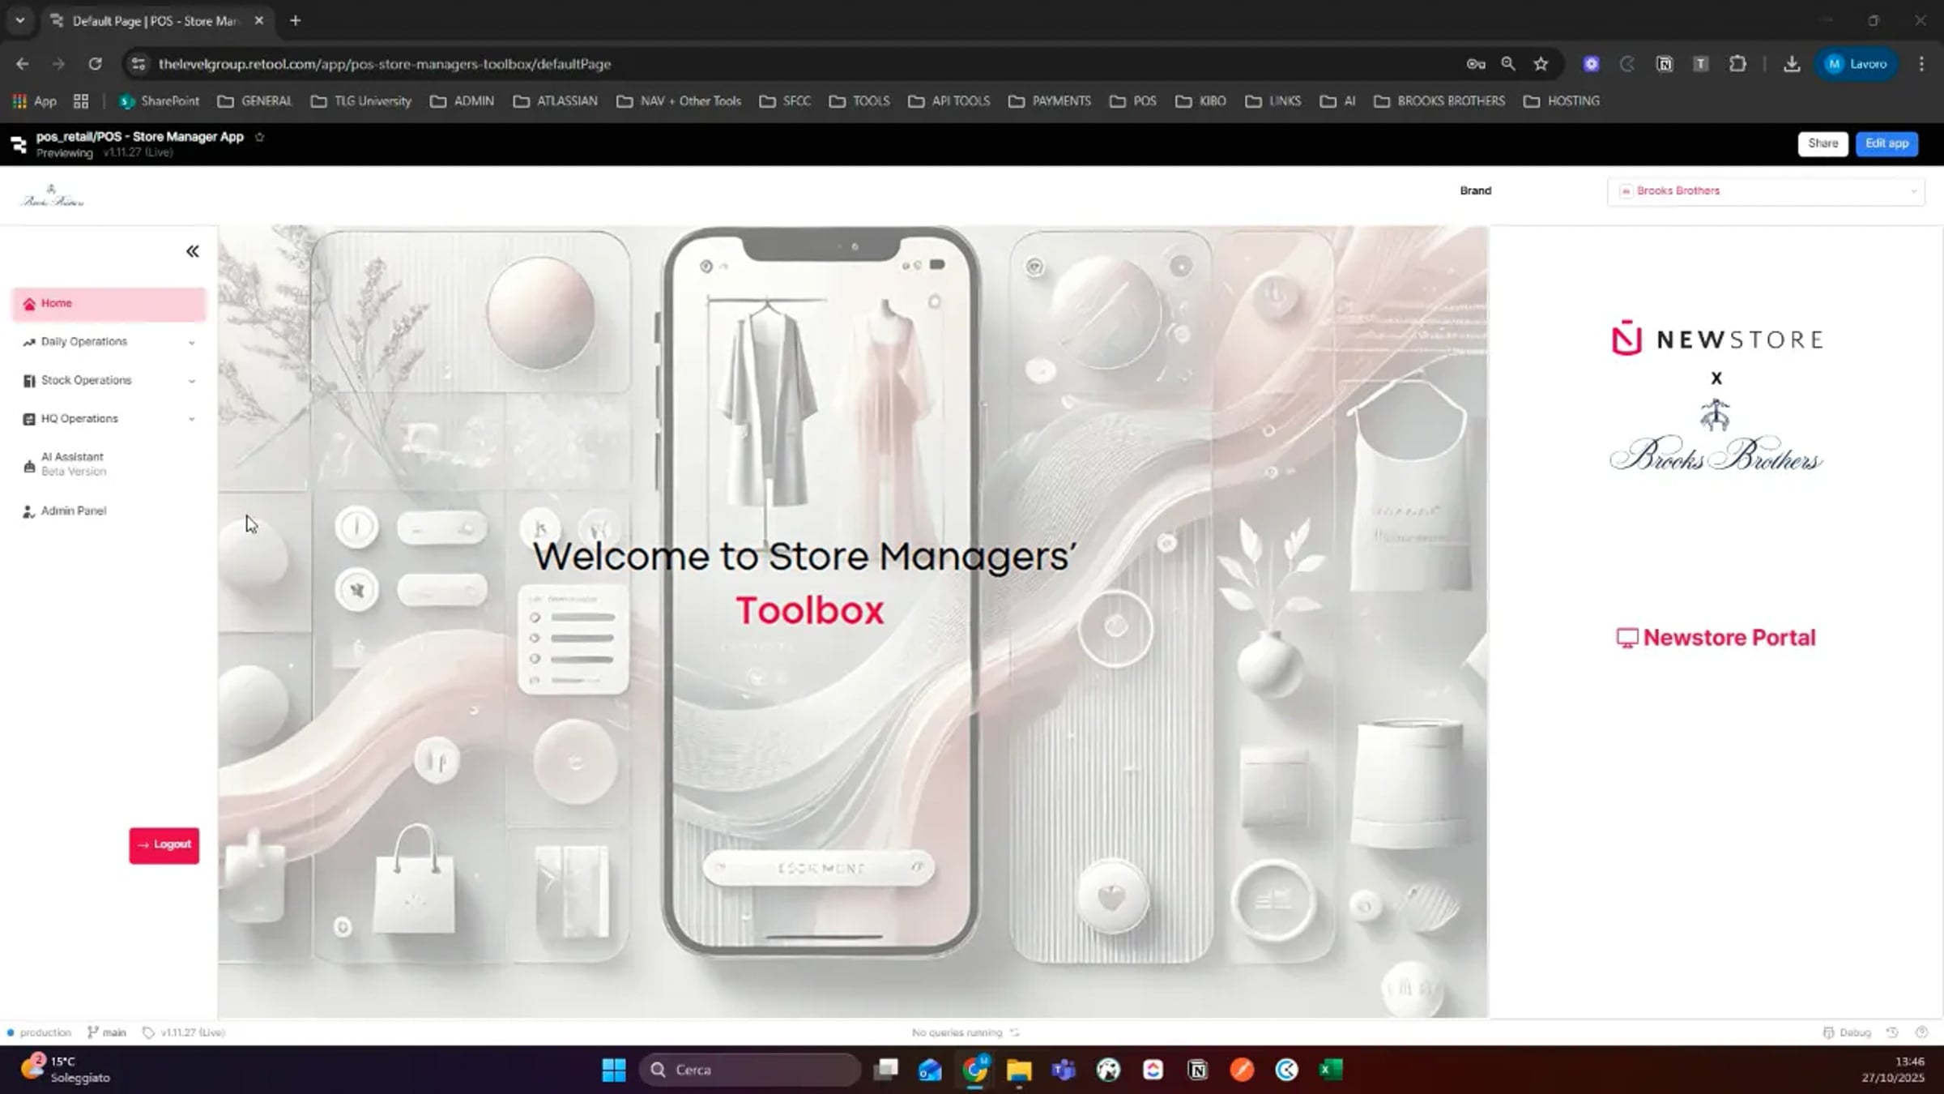
Task: Open a new browser tab
Action: tap(296, 21)
